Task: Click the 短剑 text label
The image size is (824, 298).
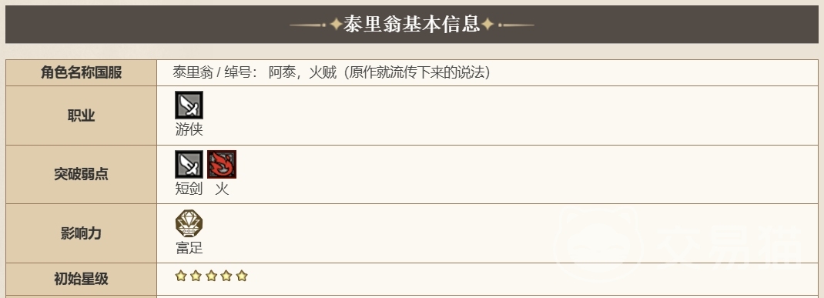Action: (x=189, y=189)
